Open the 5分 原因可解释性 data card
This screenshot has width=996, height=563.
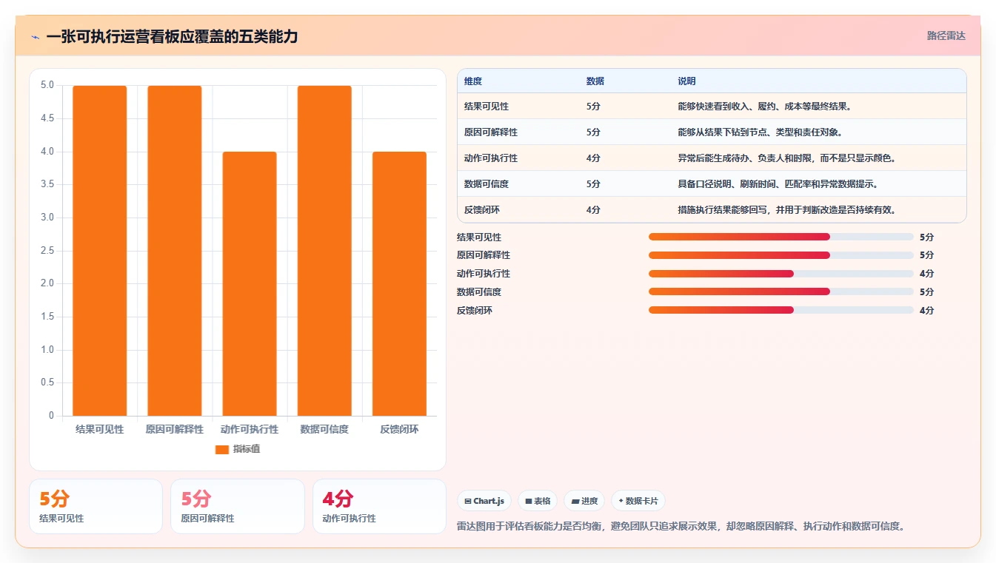click(x=237, y=506)
